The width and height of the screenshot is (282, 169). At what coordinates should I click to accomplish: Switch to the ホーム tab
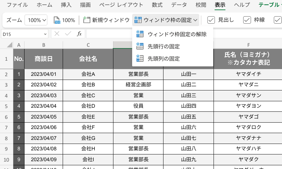coord(44,5)
